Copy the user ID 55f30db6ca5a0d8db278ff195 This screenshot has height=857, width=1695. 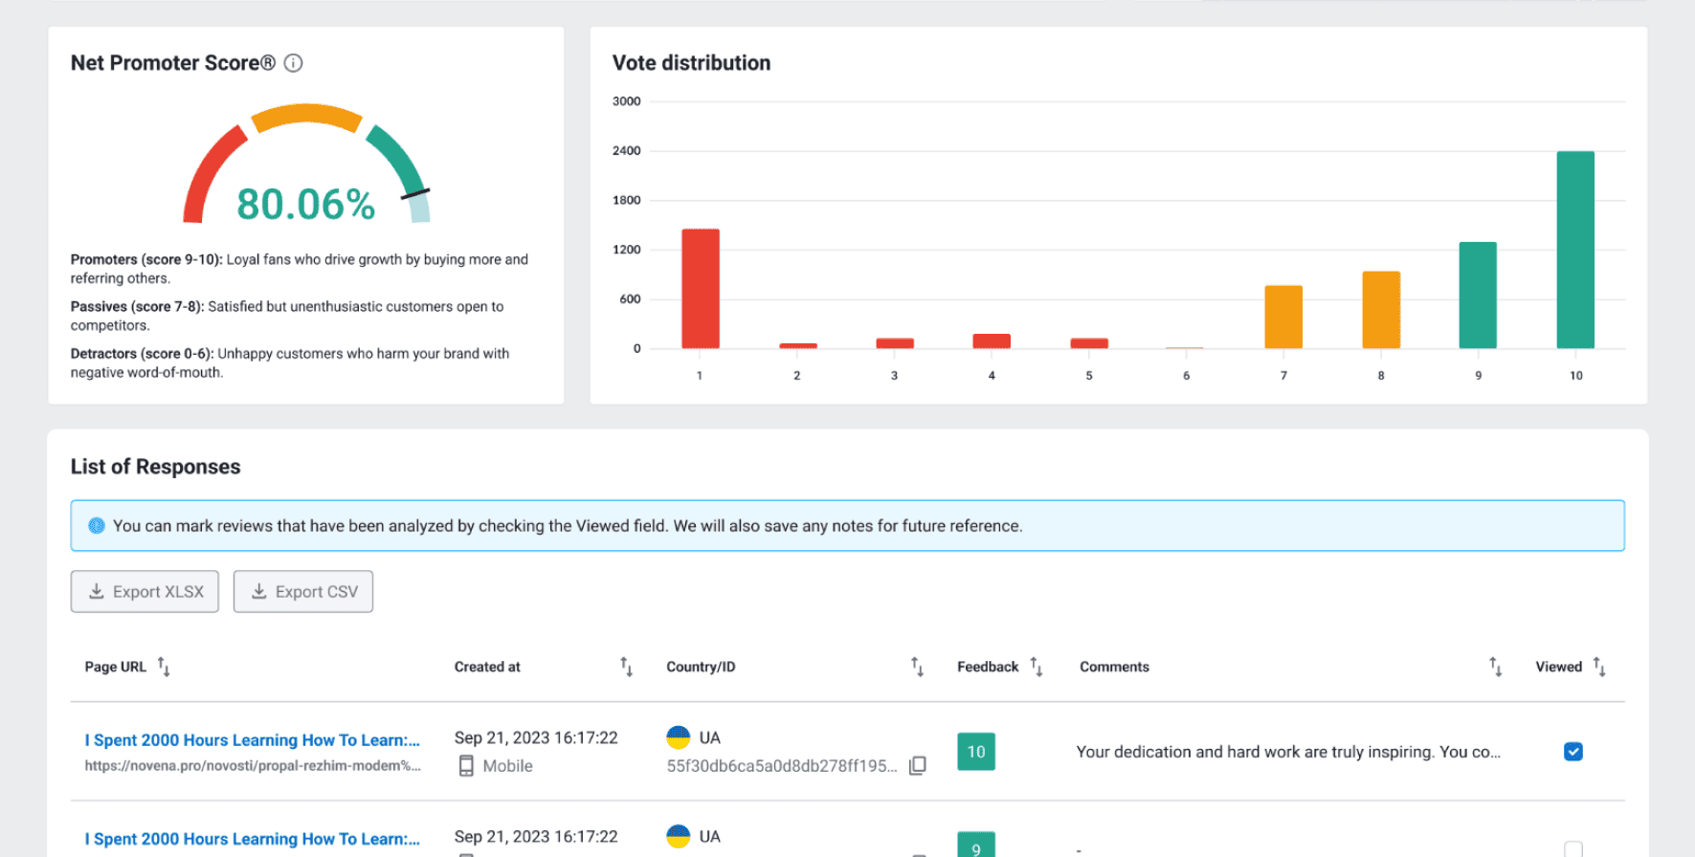coord(917,766)
